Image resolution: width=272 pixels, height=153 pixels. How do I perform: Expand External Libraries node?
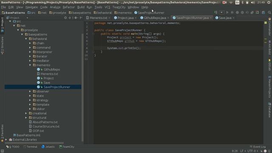point(6,139)
